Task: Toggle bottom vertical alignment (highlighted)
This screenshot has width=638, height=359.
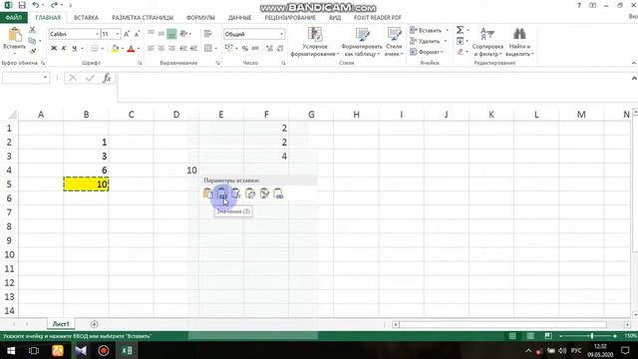Action: point(171,34)
